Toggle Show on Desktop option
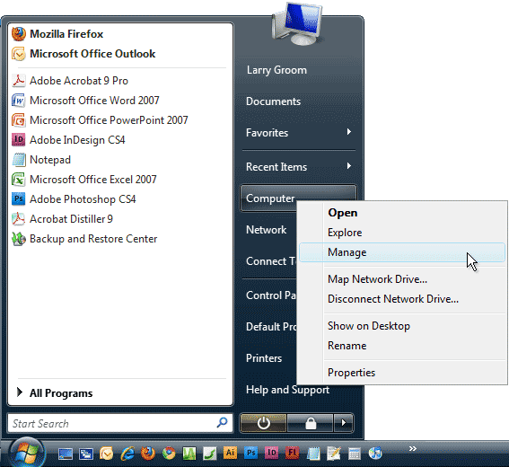This screenshot has width=509, height=467. (402, 326)
